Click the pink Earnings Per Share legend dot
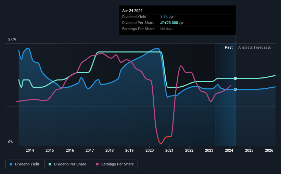281x174 pixels. 97,164
